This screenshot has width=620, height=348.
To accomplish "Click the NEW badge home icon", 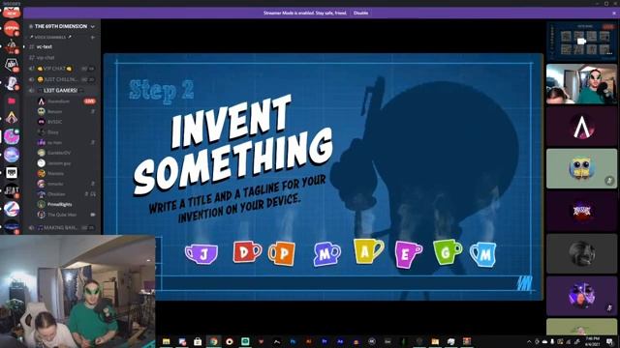I will point(12,13).
